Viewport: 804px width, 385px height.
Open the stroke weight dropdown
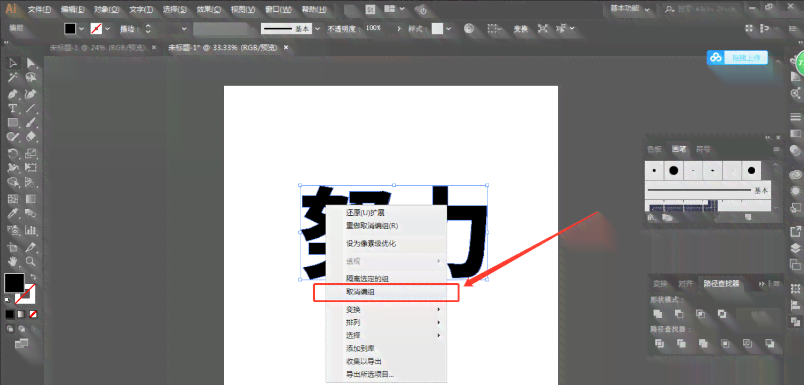184,29
